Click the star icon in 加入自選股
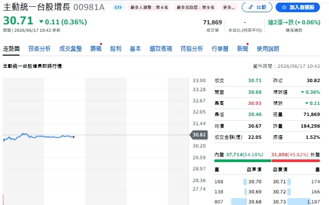Image resolution: width=329 pixels, height=205 pixels. pos(284,7)
